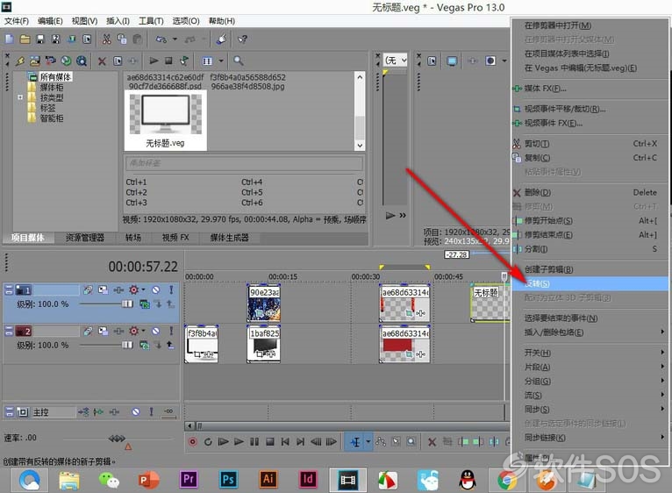
Task: Open Premiere Pro from the taskbar
Action: click(189, 479)
